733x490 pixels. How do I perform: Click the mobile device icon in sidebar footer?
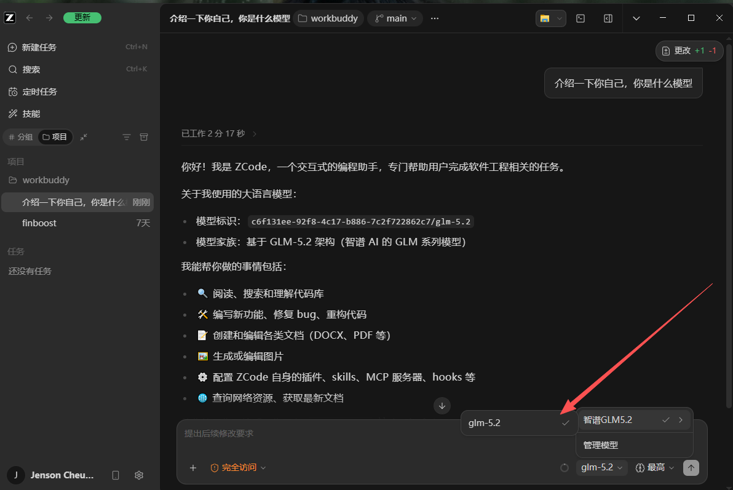[116, 475]
